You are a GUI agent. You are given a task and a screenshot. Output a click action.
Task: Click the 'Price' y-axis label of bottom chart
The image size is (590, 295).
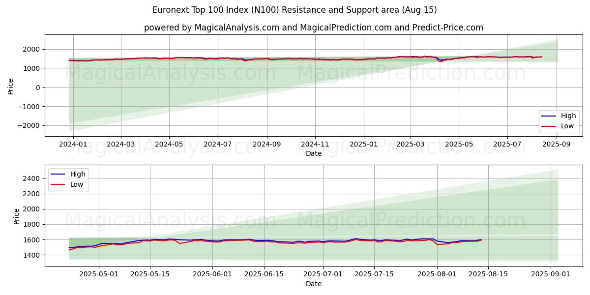click(x=16, y=216)
